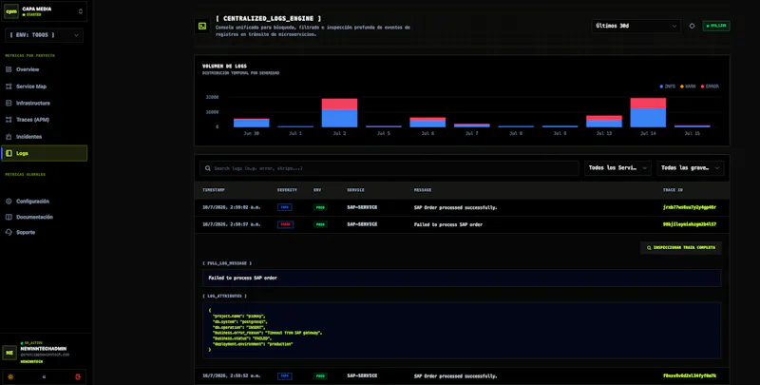
Task: Toggle the SYS_LIVE live status badge
Action: [716, 26]
